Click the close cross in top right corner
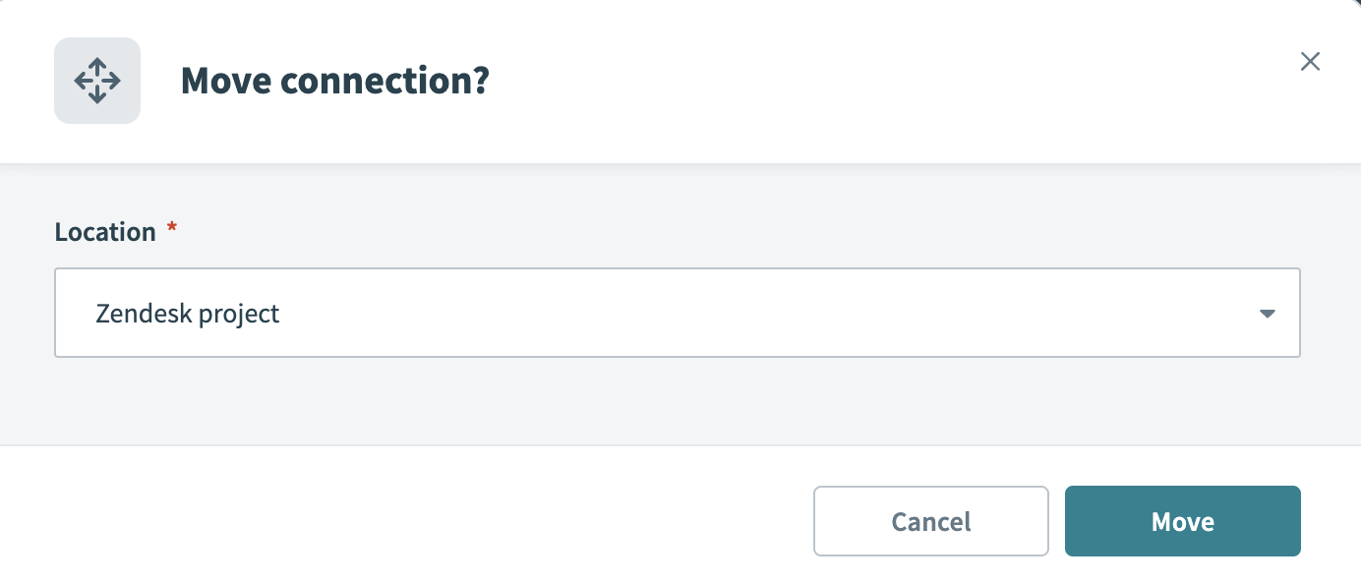The image size is (1361, 584). click(1310, 61)
